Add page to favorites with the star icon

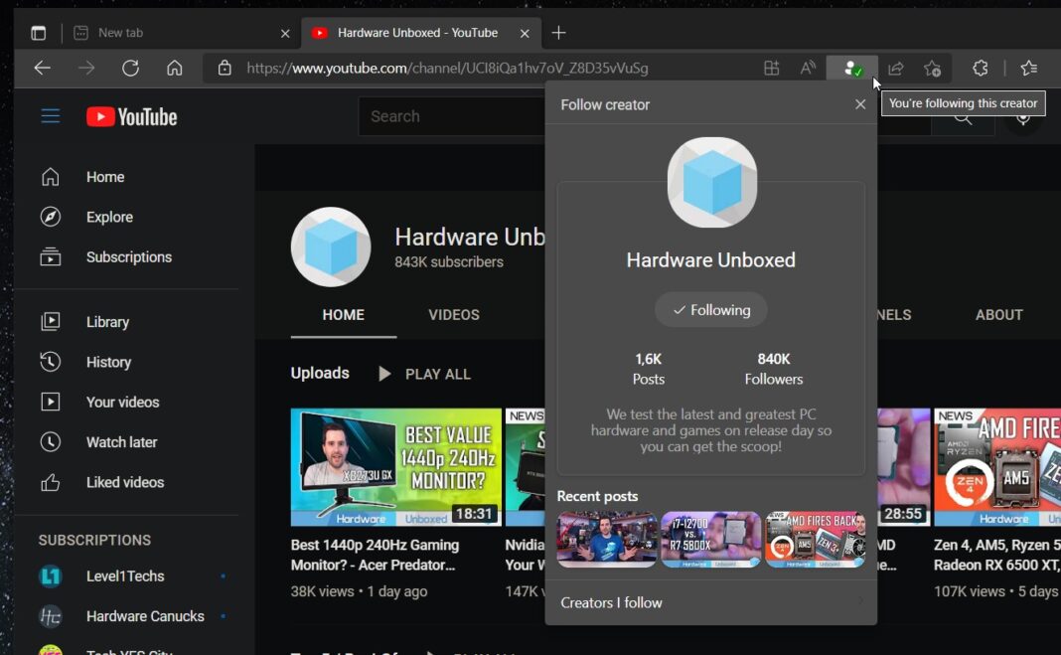click(x=932, y=68)
